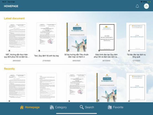Open the notifications bell
This screenshot has width=153, height=115.
pyautogui.click(x=137, y=6)
